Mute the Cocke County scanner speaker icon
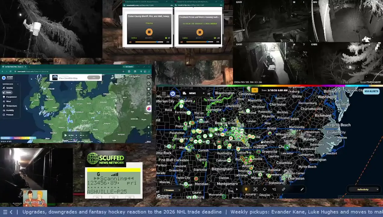 click(x=130, y=42)
